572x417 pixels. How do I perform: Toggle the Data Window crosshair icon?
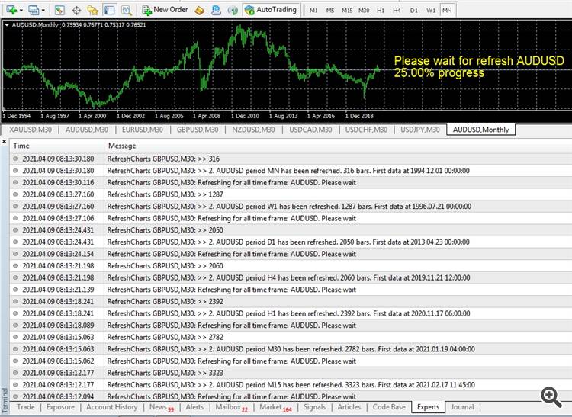[76, 10]
